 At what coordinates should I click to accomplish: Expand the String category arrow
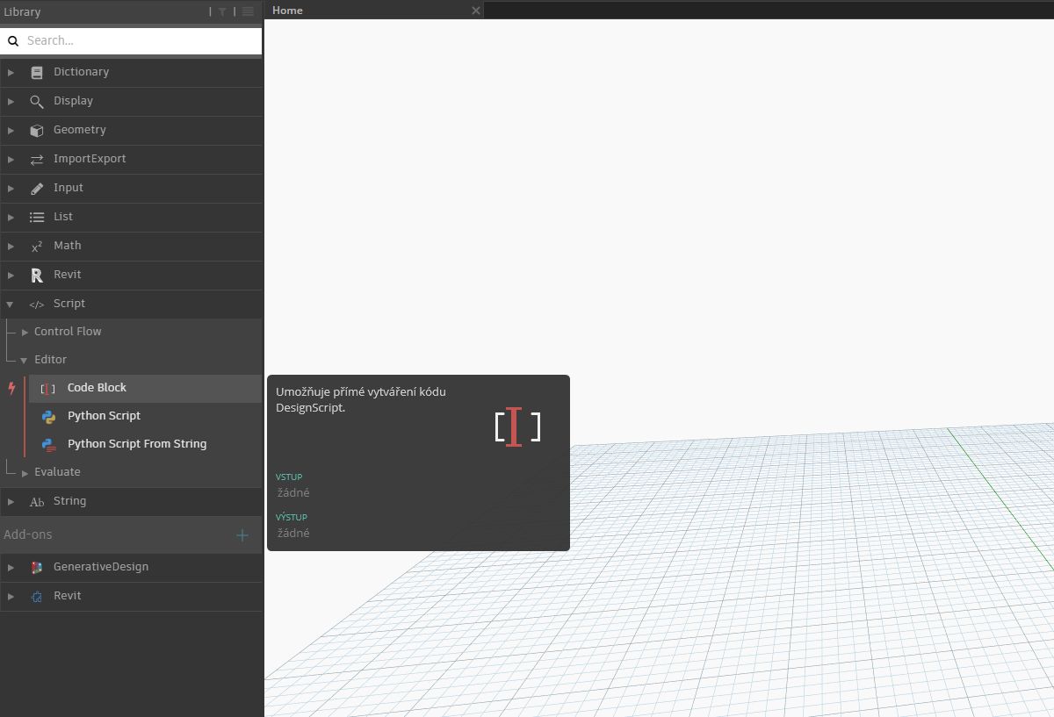11,501
